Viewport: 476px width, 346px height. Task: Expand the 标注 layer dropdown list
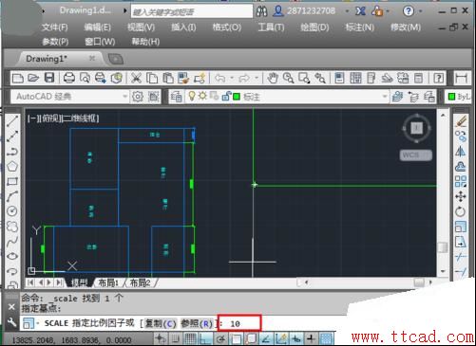coord(385,96)
